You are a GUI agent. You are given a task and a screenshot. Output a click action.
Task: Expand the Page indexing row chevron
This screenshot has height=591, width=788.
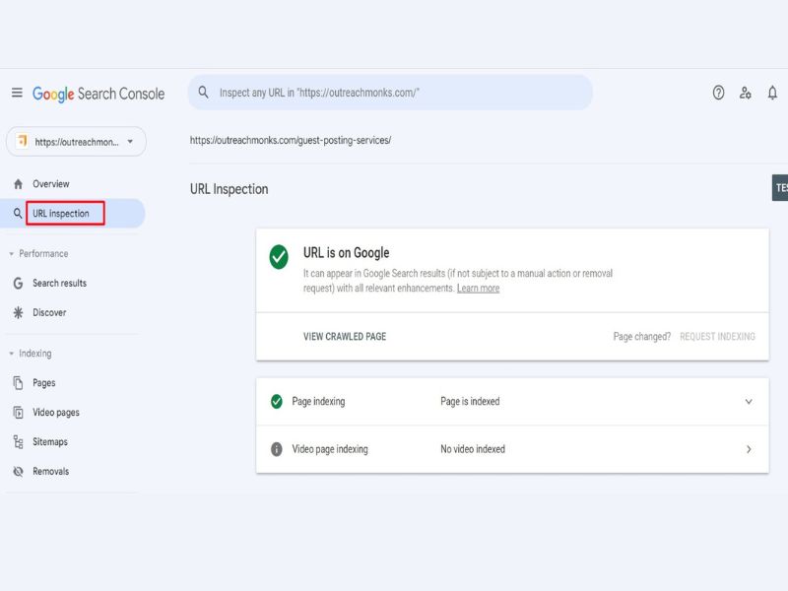pos(749,402)
